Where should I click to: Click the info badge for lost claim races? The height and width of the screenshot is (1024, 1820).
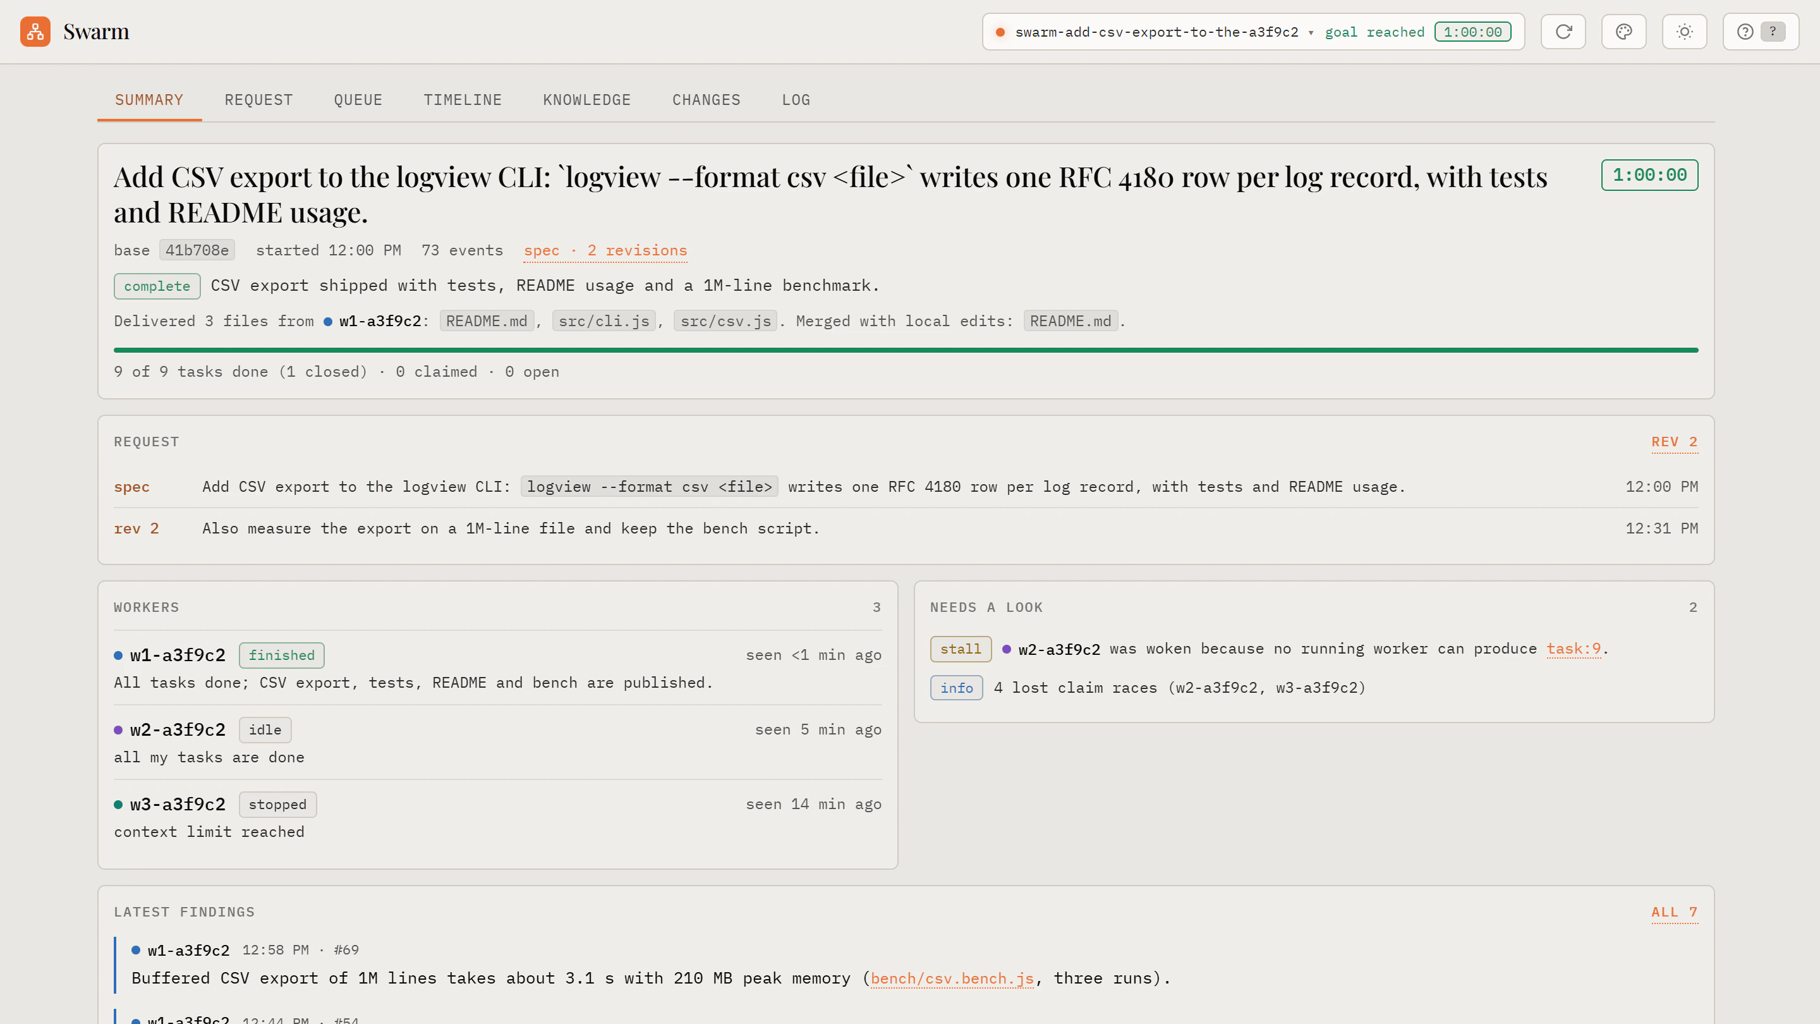tap(957, 688)
